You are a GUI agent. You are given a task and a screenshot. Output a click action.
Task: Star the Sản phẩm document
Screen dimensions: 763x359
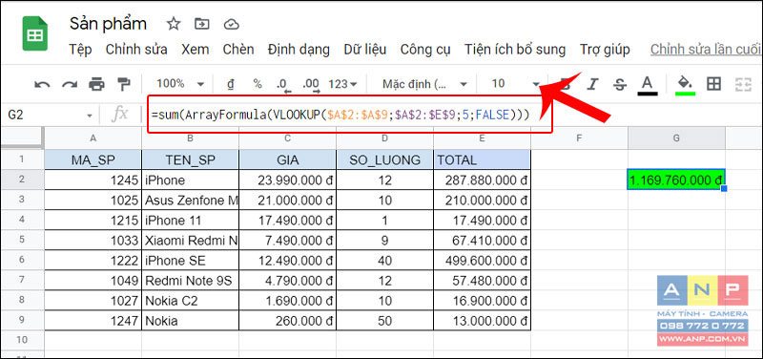174,24
